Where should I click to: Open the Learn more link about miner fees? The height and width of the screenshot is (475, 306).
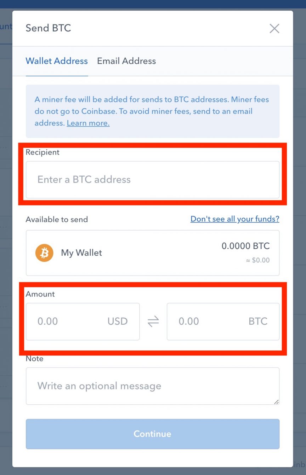[88, 123]
